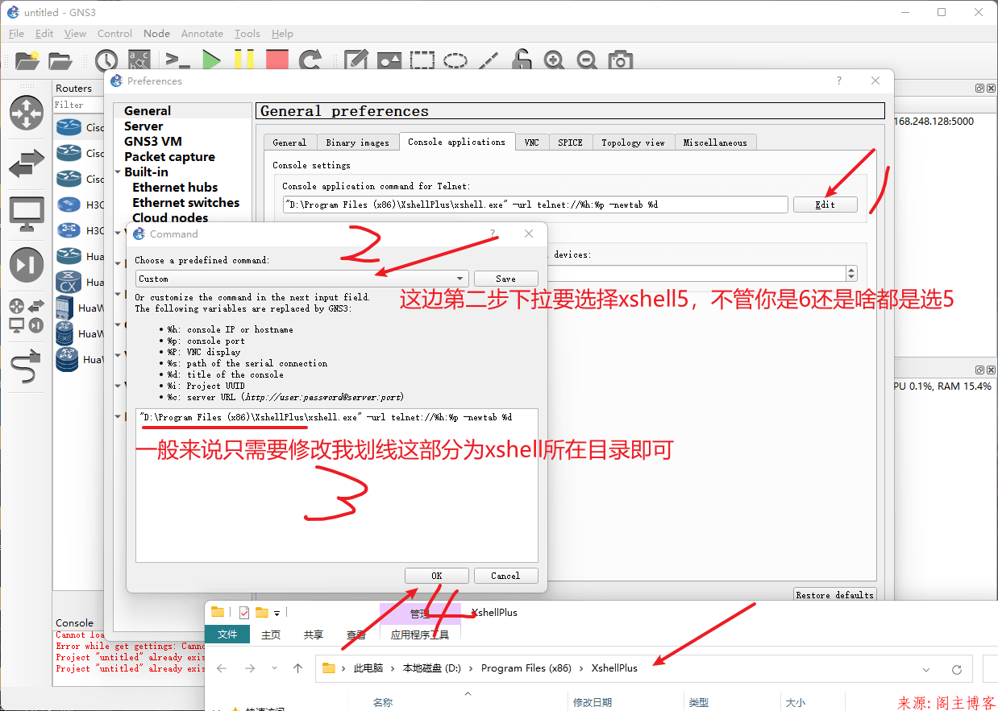Open the 共享 tab in the Explorer window
Viewport: 998px width, 711px height.
314,635
